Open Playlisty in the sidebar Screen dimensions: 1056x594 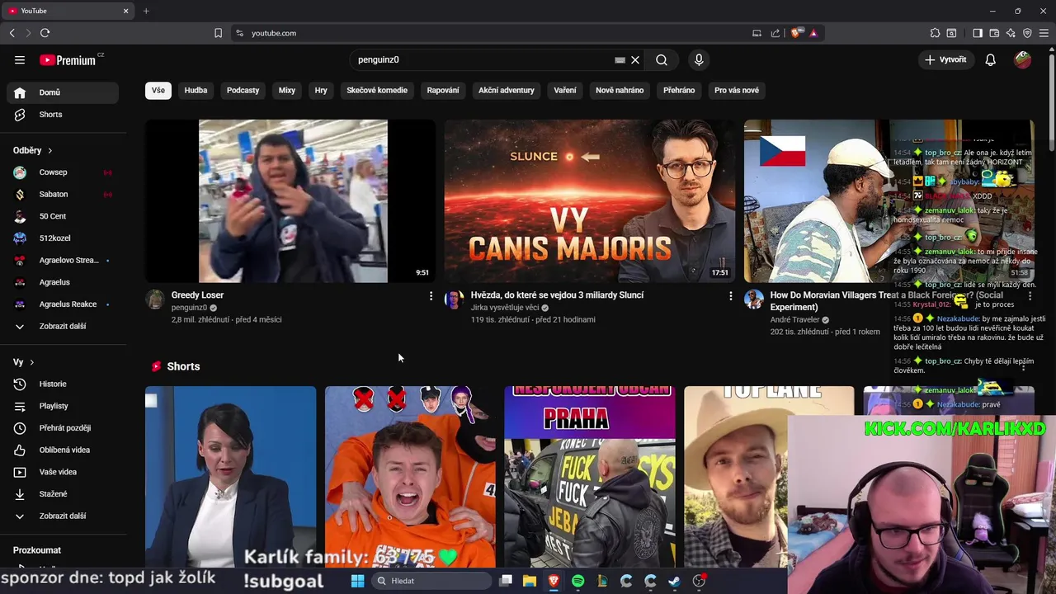coord(63,406)
